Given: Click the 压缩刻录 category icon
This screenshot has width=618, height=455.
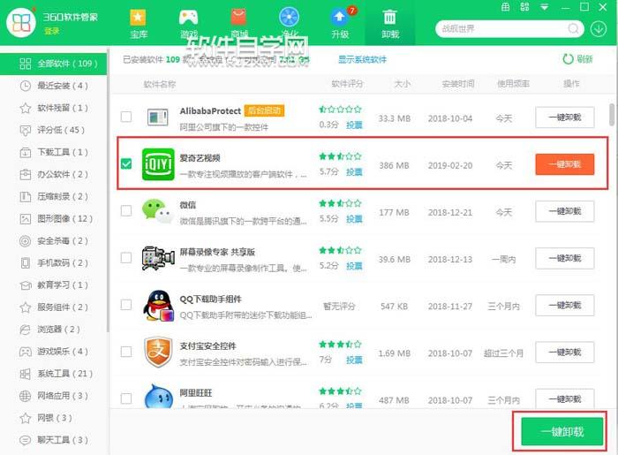Looking at the screenshot, I should point(26,196).
